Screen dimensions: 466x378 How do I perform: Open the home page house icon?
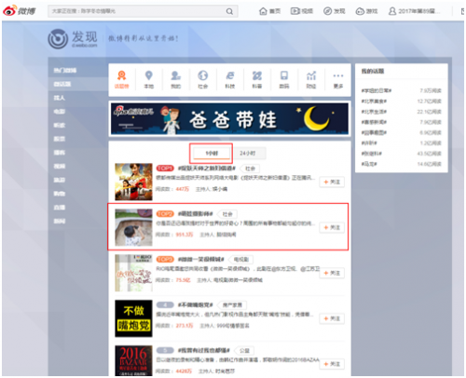263,11
